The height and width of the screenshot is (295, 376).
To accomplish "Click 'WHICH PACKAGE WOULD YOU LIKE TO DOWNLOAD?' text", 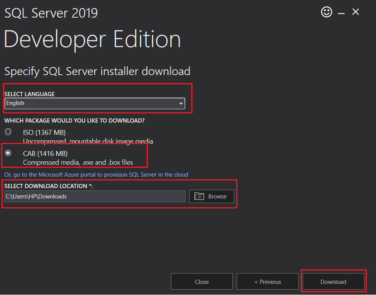I will coord(75,121).
